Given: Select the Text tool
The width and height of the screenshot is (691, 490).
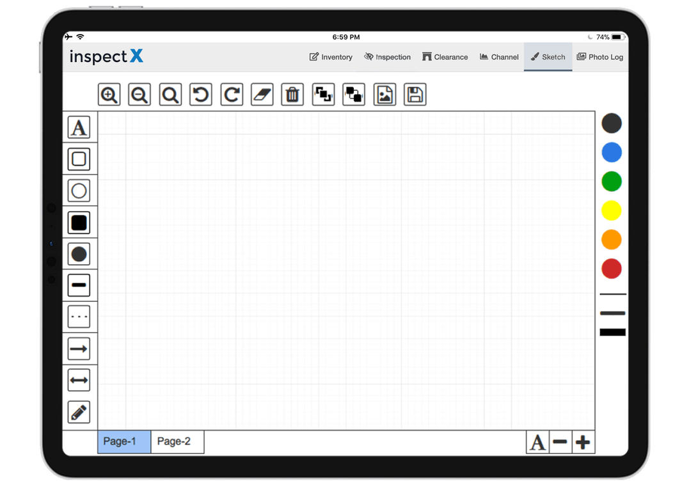Looking at the screenshot, I should coord(79,127).
